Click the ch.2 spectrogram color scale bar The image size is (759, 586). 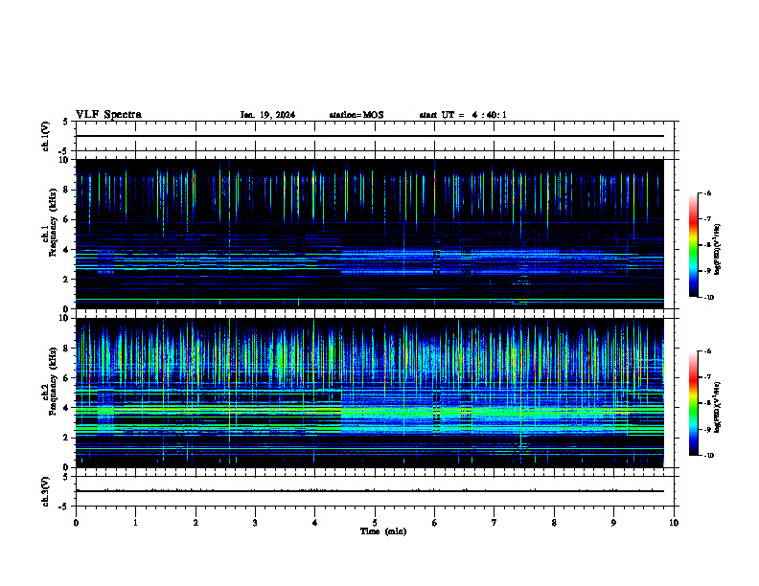693,403
